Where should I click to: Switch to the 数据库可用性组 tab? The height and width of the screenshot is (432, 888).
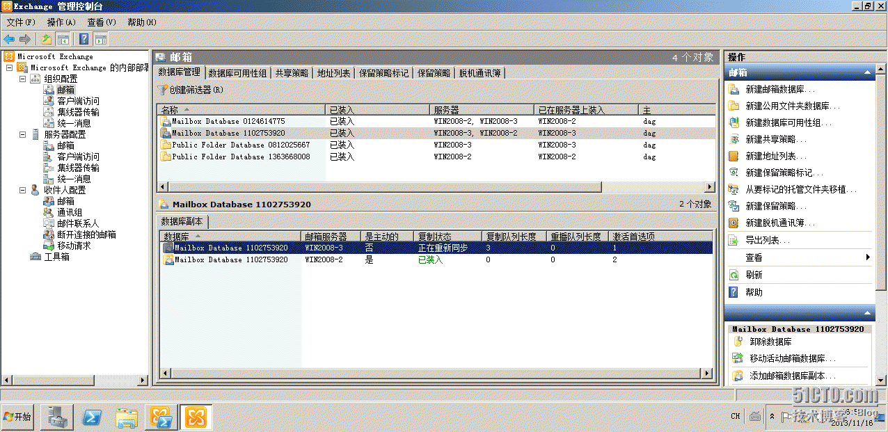pos(237,73)
